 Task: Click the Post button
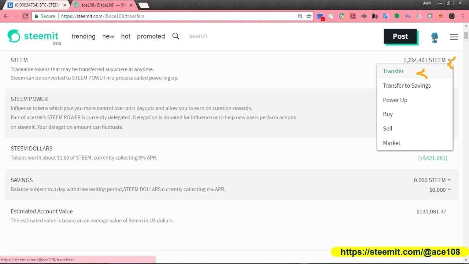[400, 36]
